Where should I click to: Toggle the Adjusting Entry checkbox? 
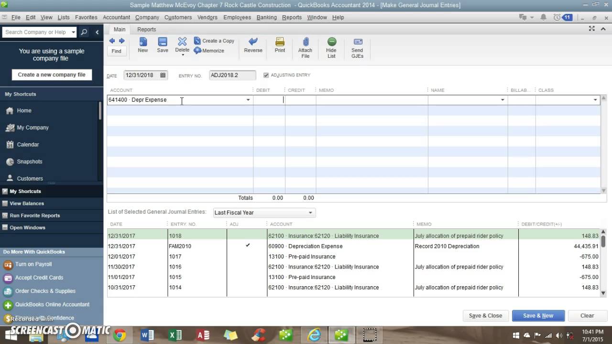coord(266,75)
